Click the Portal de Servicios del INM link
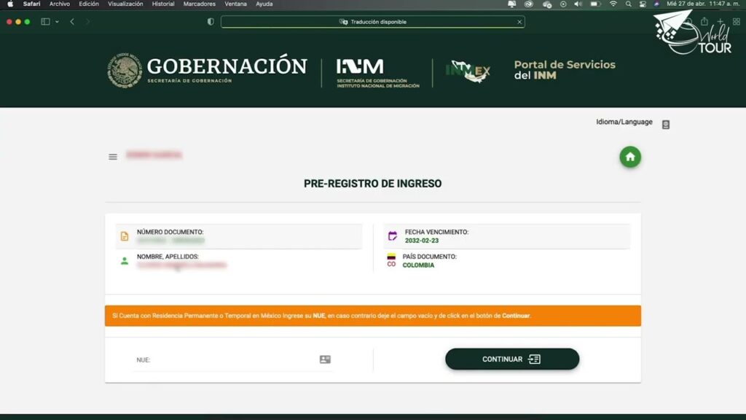The height and width of the screenshot is (420, 746). 565,70
